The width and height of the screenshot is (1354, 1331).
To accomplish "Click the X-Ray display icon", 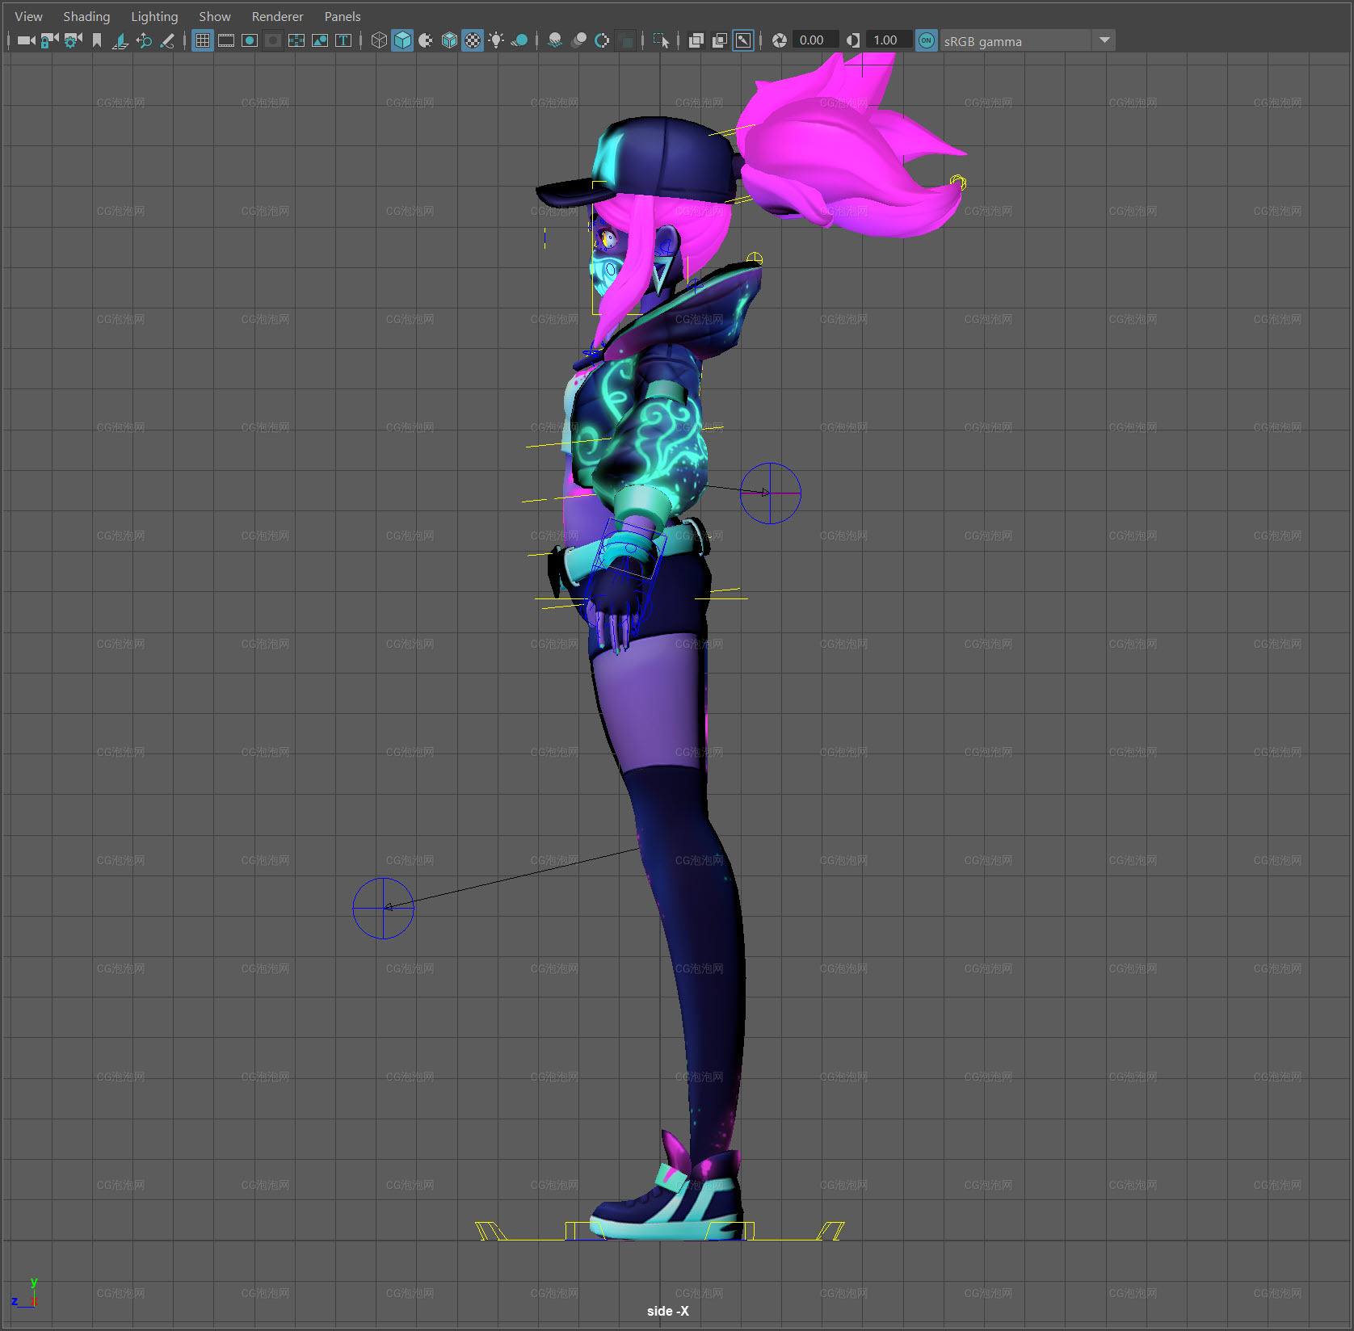I will [x=696, y=40].
